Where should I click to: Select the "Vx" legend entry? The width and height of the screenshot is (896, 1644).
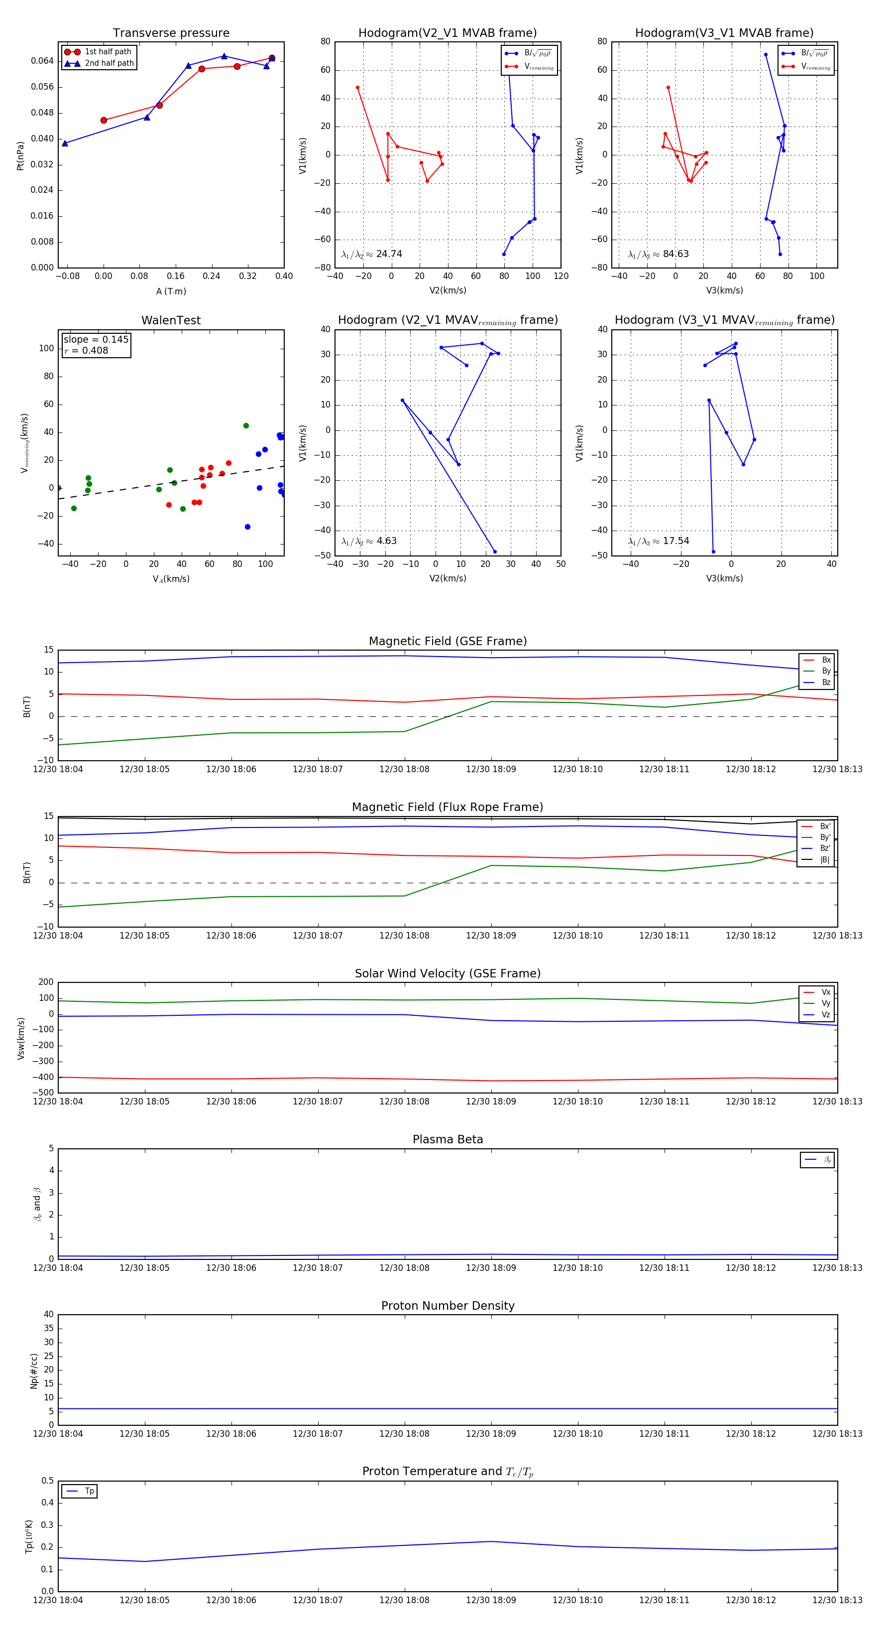click(x=817, y=992)
